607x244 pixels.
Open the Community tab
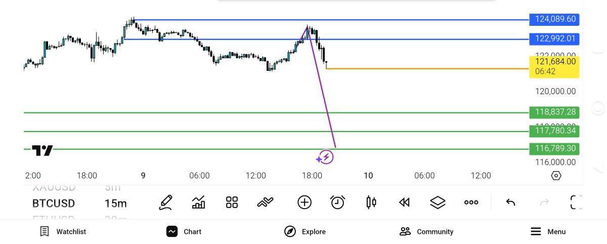coord(426,231)
